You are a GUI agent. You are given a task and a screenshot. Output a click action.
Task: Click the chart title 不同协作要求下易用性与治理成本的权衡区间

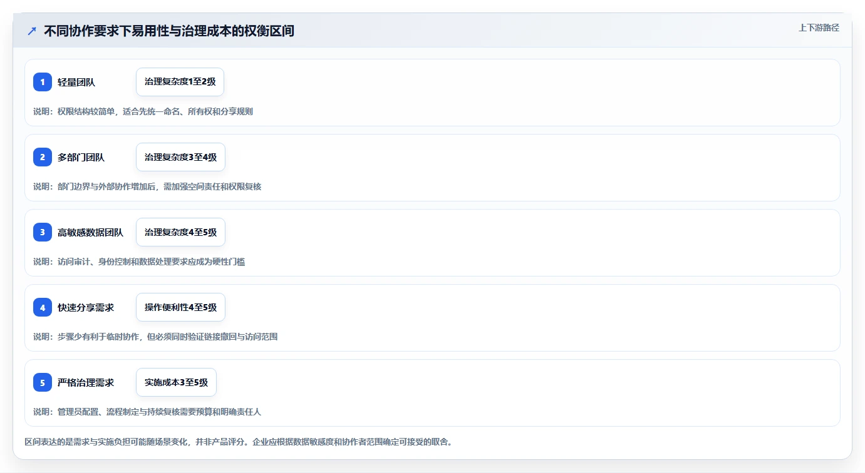[169, 31]
